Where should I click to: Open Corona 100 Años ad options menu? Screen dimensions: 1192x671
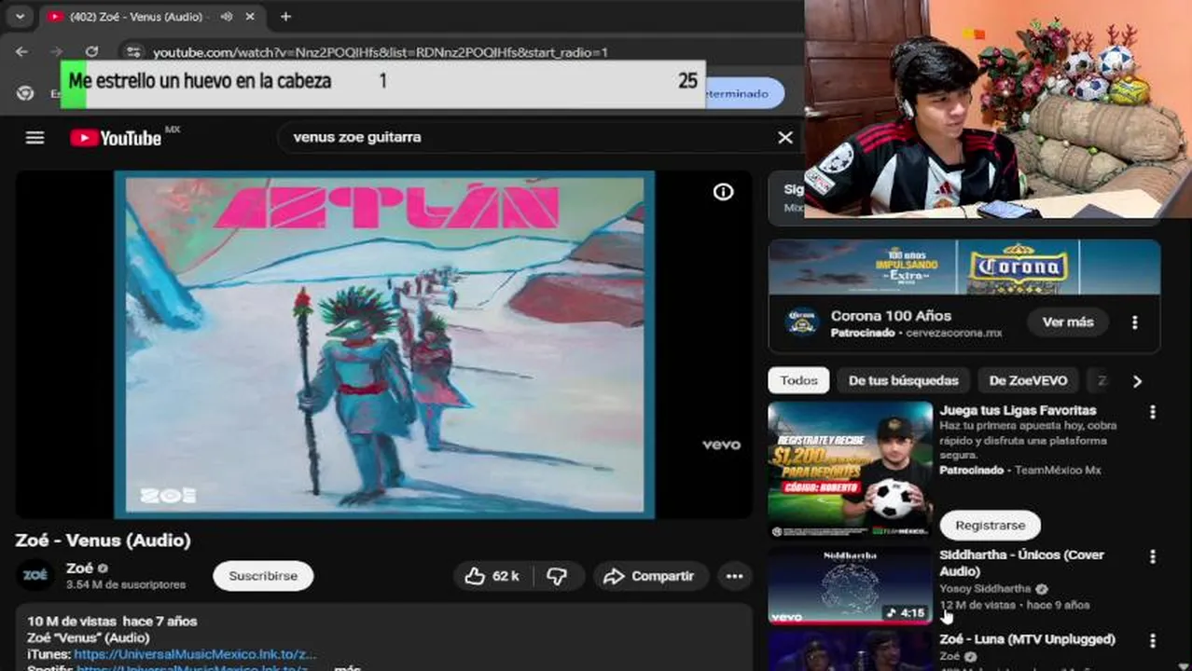click(1134, 322)
